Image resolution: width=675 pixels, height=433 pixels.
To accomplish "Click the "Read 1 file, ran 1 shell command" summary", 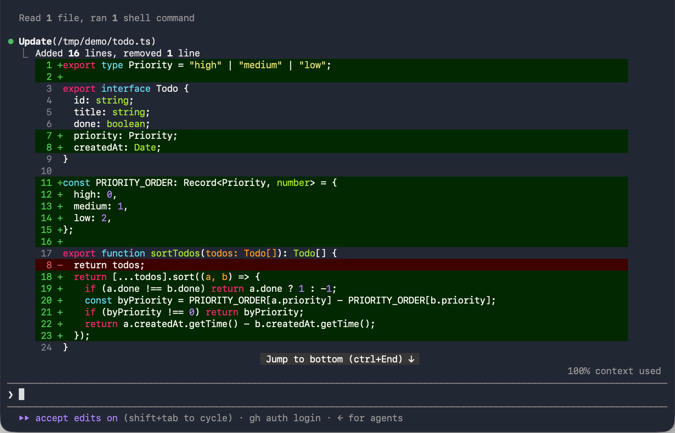I will [107, 18].
